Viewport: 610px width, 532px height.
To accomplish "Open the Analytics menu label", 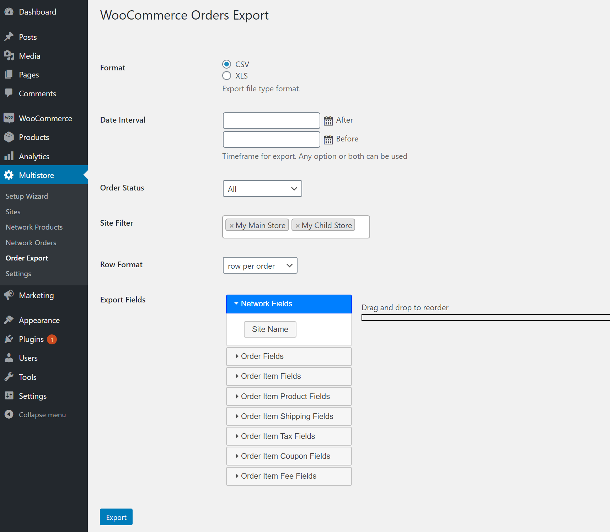I will (34, 156).
